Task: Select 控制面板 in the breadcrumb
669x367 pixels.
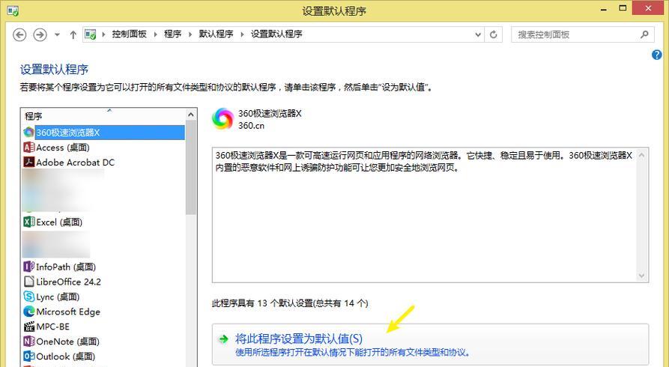Action: pos(130,34)
